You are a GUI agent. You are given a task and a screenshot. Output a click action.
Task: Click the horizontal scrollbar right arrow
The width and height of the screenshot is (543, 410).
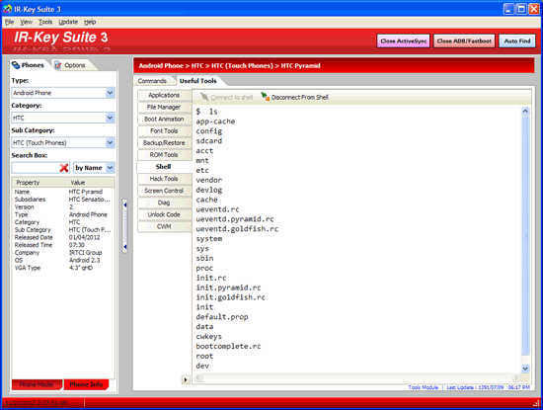(x=516, y=377)
